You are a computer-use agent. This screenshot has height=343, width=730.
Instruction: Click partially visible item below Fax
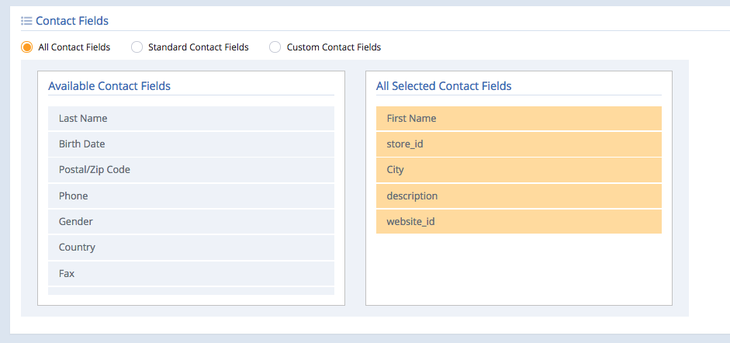coord(191,291)
